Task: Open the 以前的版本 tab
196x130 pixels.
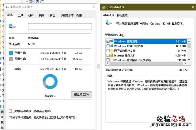Action: (67, 15)
